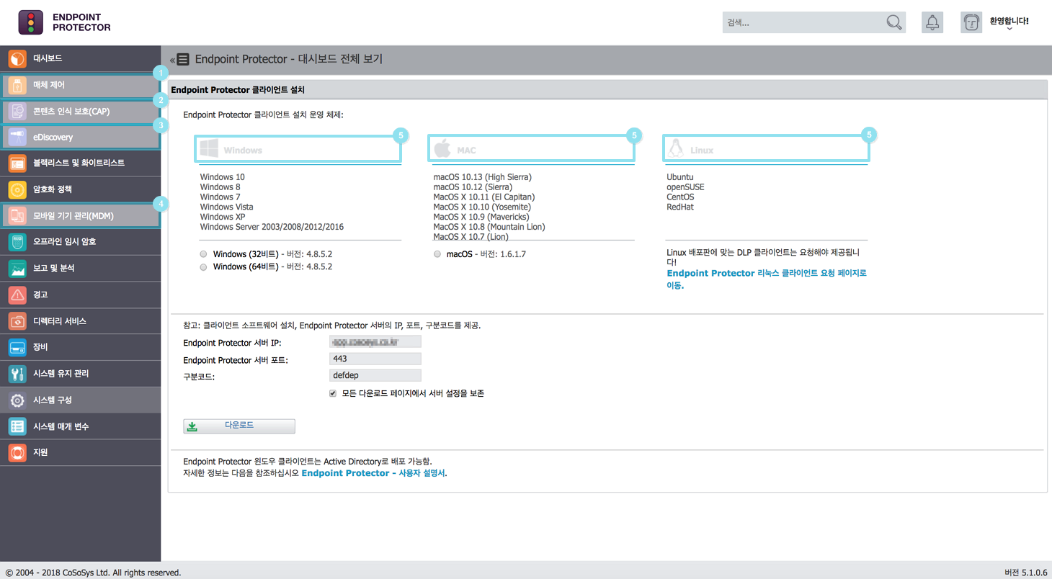1052x579 pixels.
Task: Click the 'MacOS X 10.11 (El Capitan)' text
Action: pos(483,197)
